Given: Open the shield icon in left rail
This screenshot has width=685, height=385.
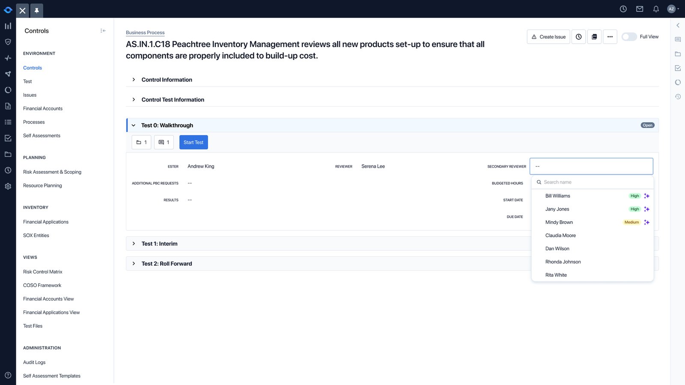Looking at the screenshot, I should (x=8, y=42).
